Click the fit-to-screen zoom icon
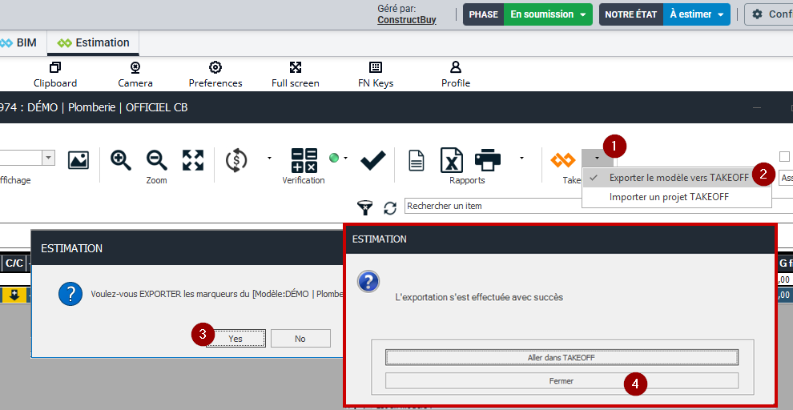The height and width of the screenshot is (410, 793). point(192,160)
